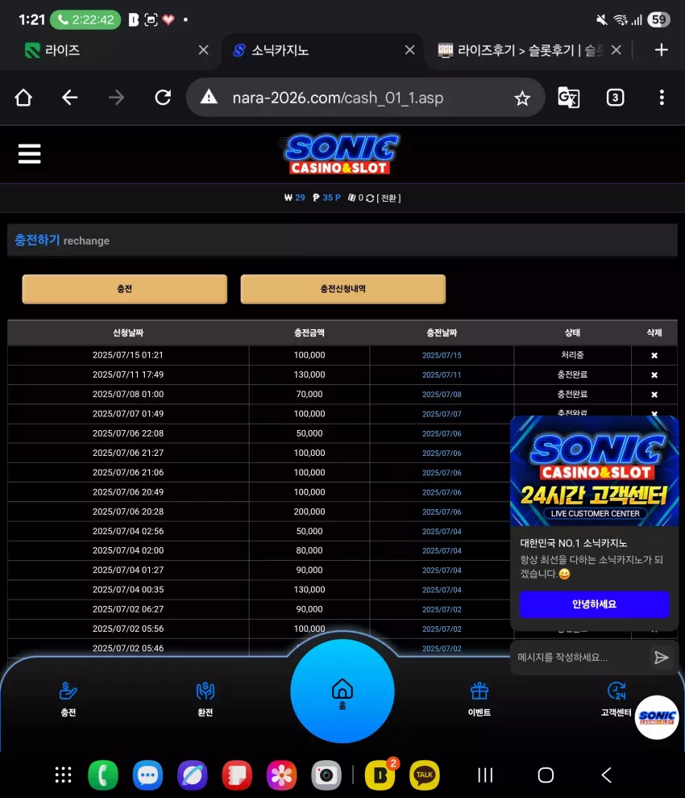685x798 pixels.
Task: Close the 소닉카지노 tab
Action: pyautogui.click(x=409, y=50)
